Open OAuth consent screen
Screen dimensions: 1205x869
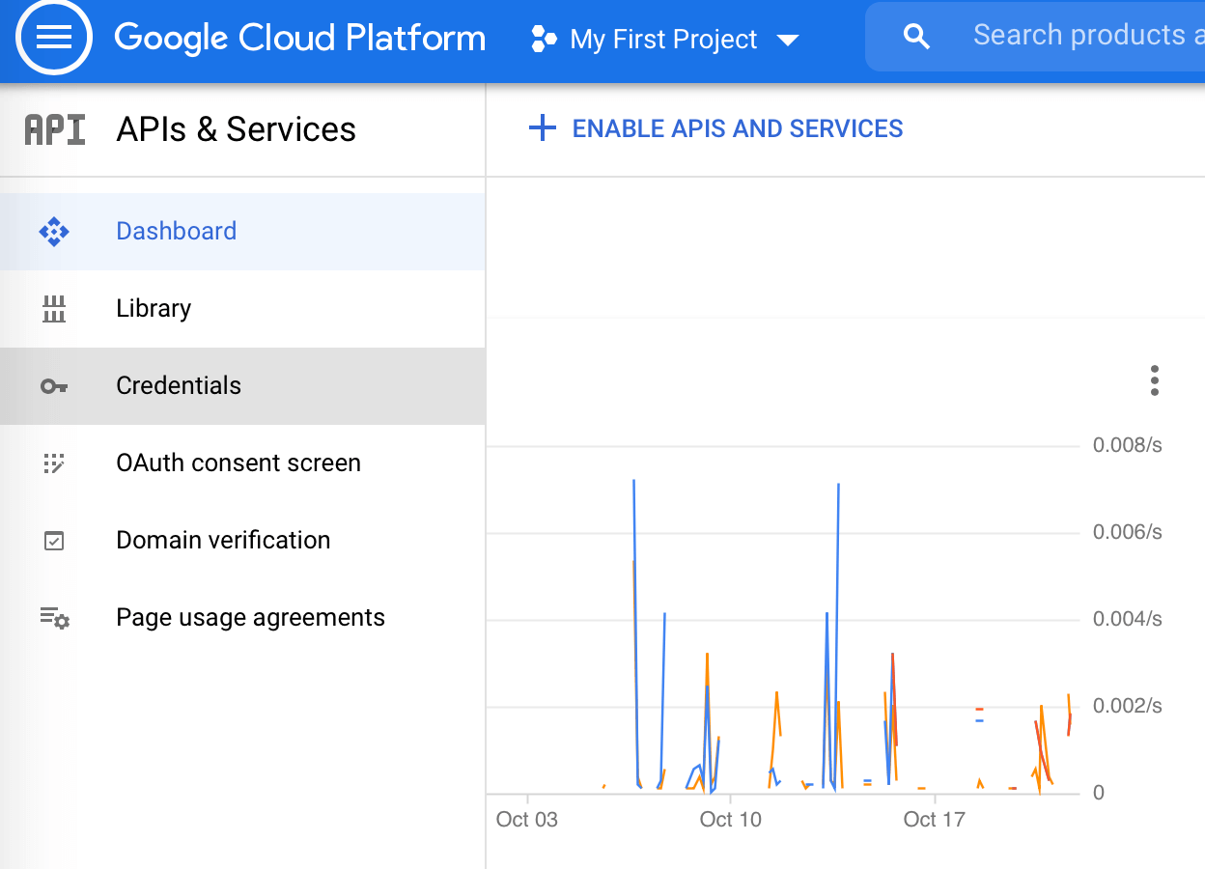tap(242, 463)
